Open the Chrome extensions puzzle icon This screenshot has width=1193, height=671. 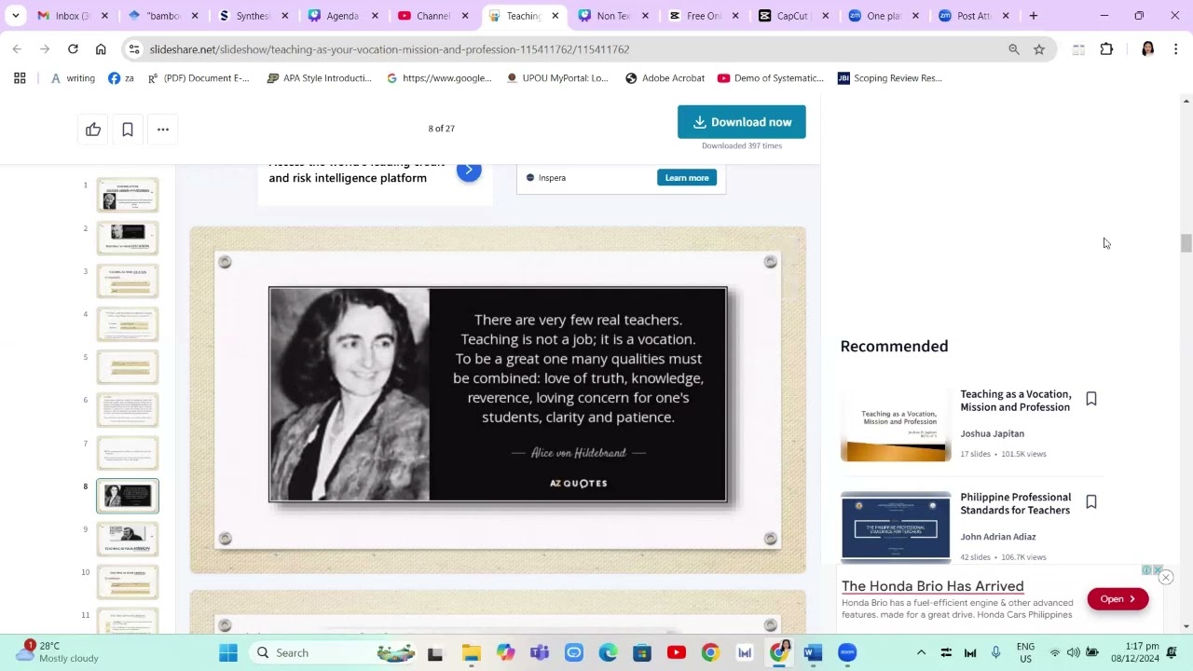(1106, 49)
